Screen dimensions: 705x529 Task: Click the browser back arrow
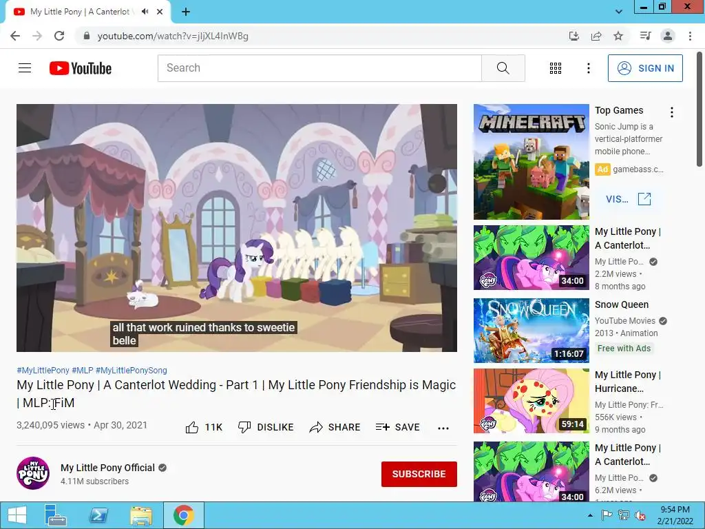coord(15,36)
